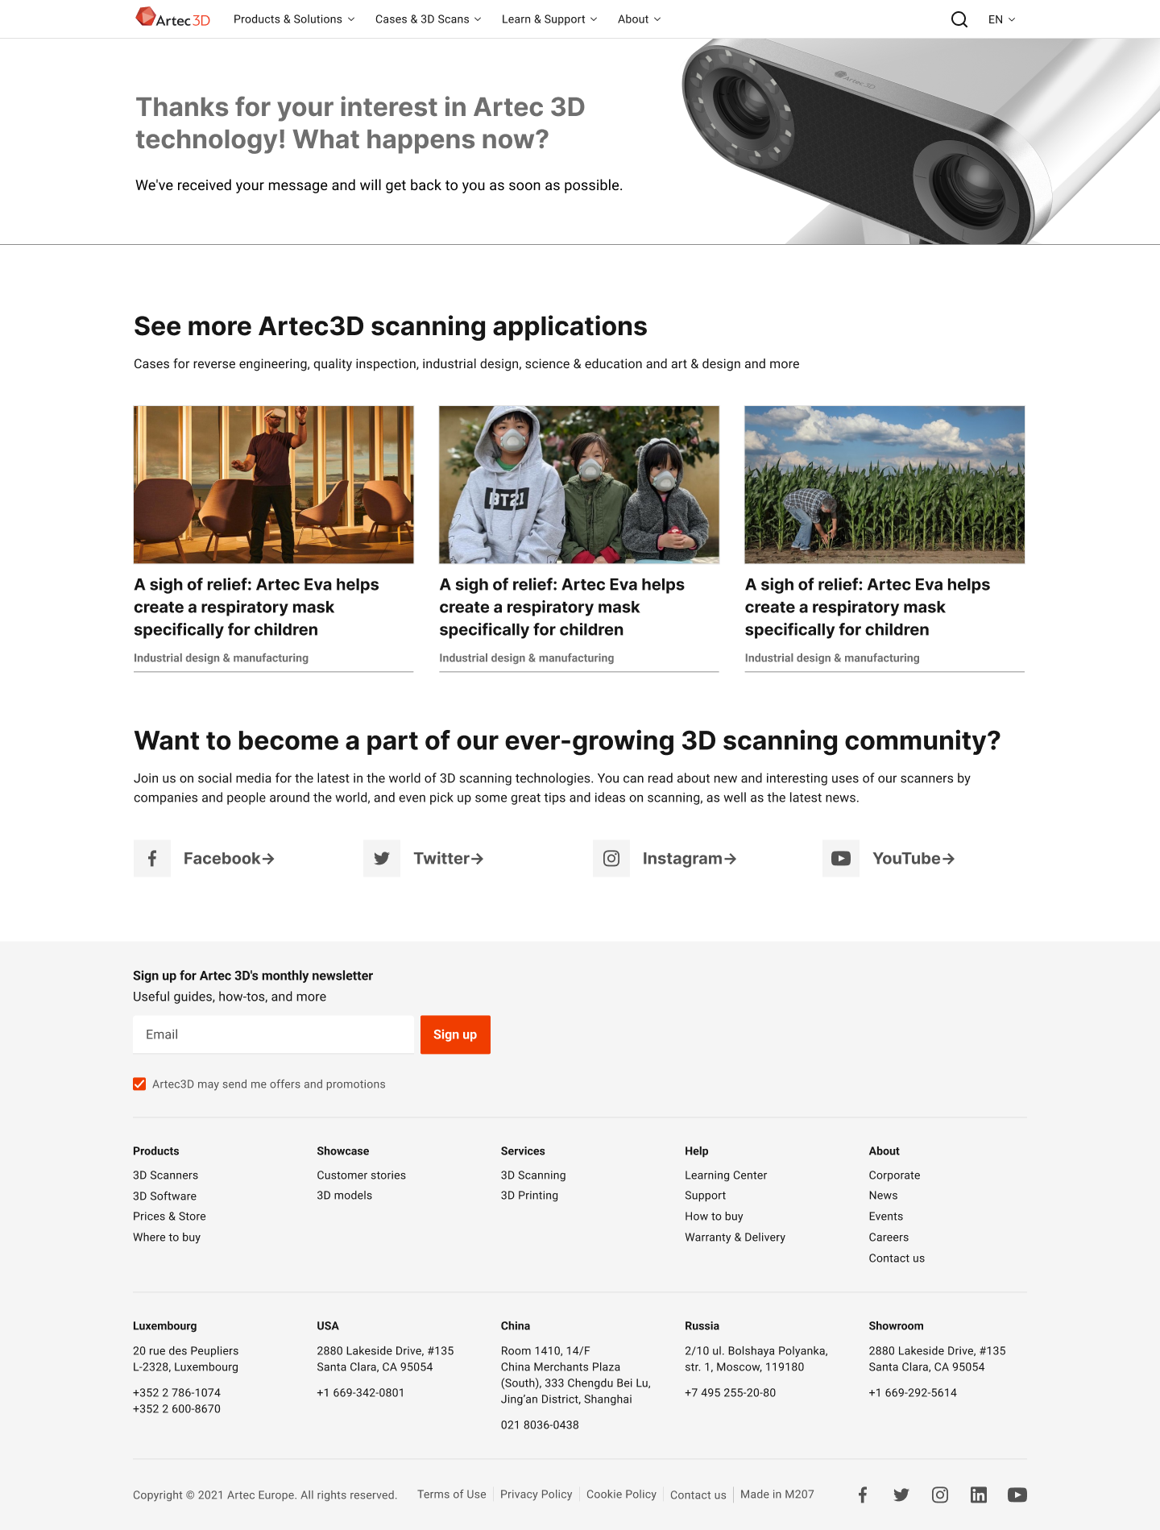This screenshot has width=1160, height=1530.
Task: Open Contact us under About column
Action: click(897, 1258)
